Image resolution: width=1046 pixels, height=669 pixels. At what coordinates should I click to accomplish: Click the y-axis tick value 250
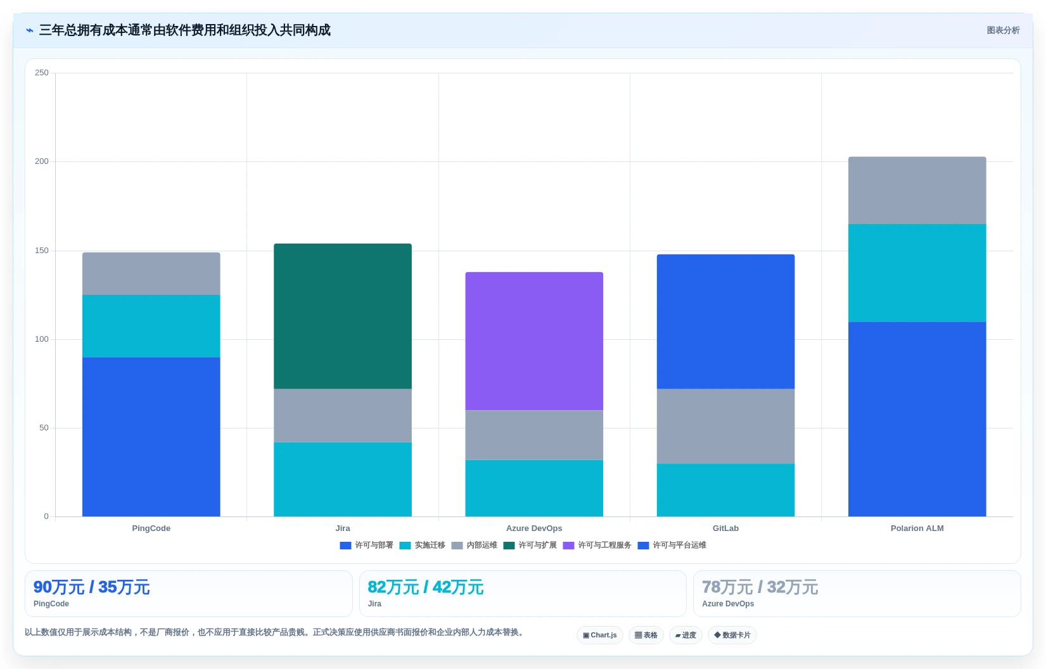tap(42, 73)
